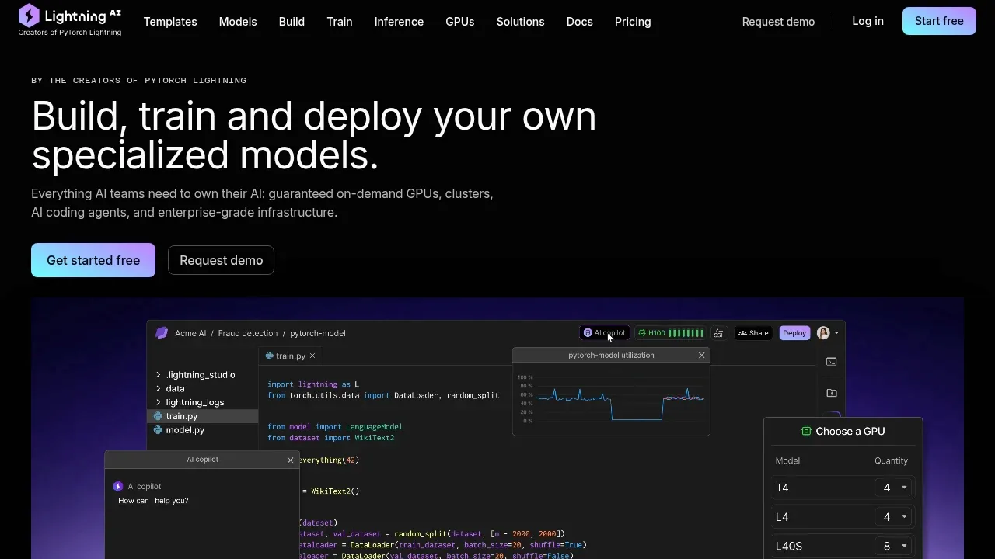Click the Lightning AI logo
995x559 pixels.
coord(69,15)
